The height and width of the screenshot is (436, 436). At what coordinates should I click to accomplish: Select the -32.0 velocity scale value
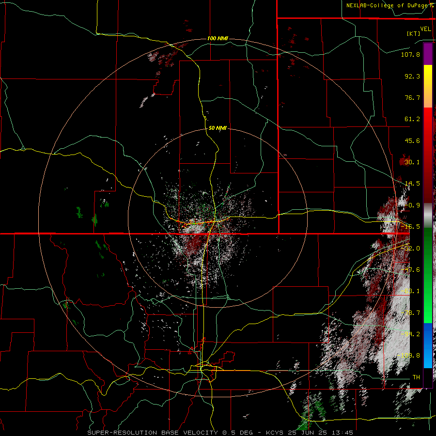[x=410, y=249]
